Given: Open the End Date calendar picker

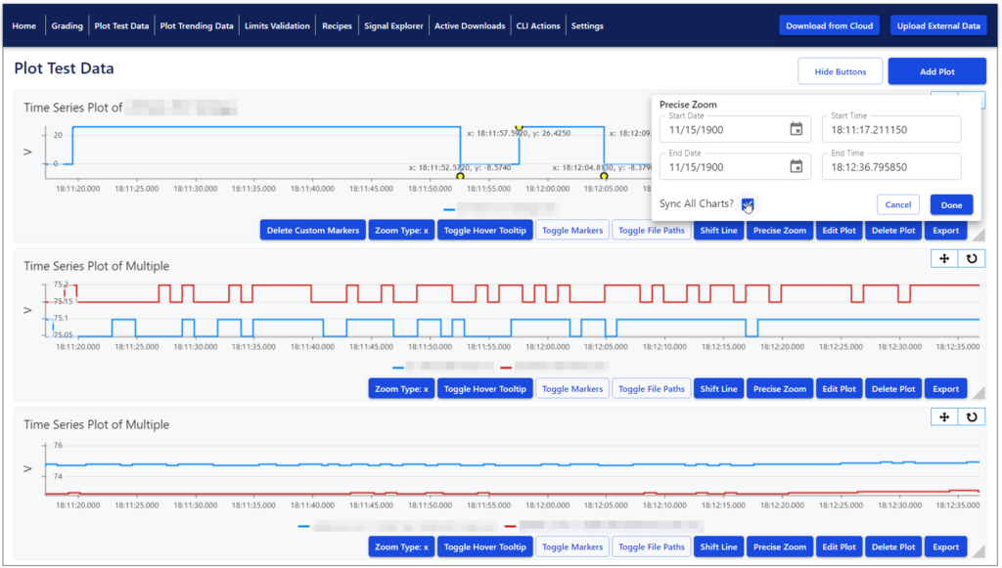Looking at the screenshot, I should [796, 166].
